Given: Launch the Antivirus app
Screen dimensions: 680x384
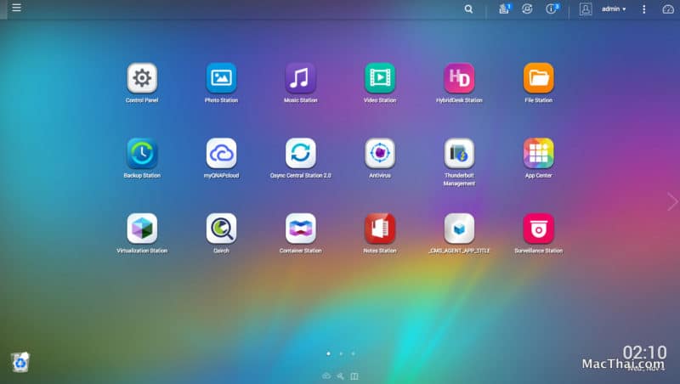Looking at the screenshot, I should 380,154.
